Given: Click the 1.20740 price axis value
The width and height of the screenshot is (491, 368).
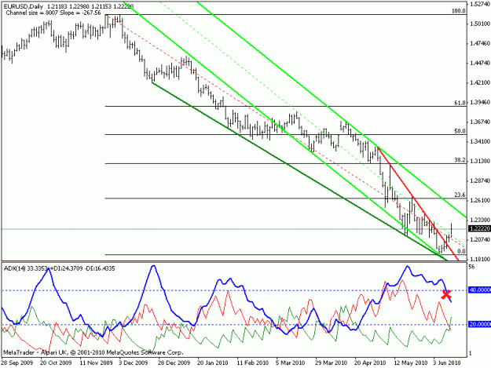Looking at the screenshot, I should (480, 239).
